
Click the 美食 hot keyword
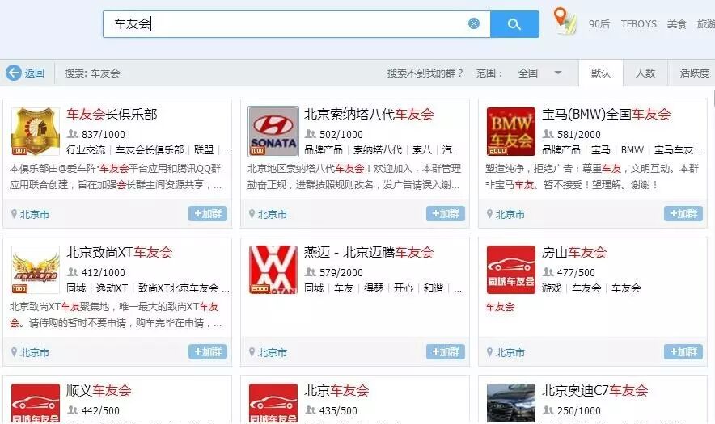click(x=677, y=24)
